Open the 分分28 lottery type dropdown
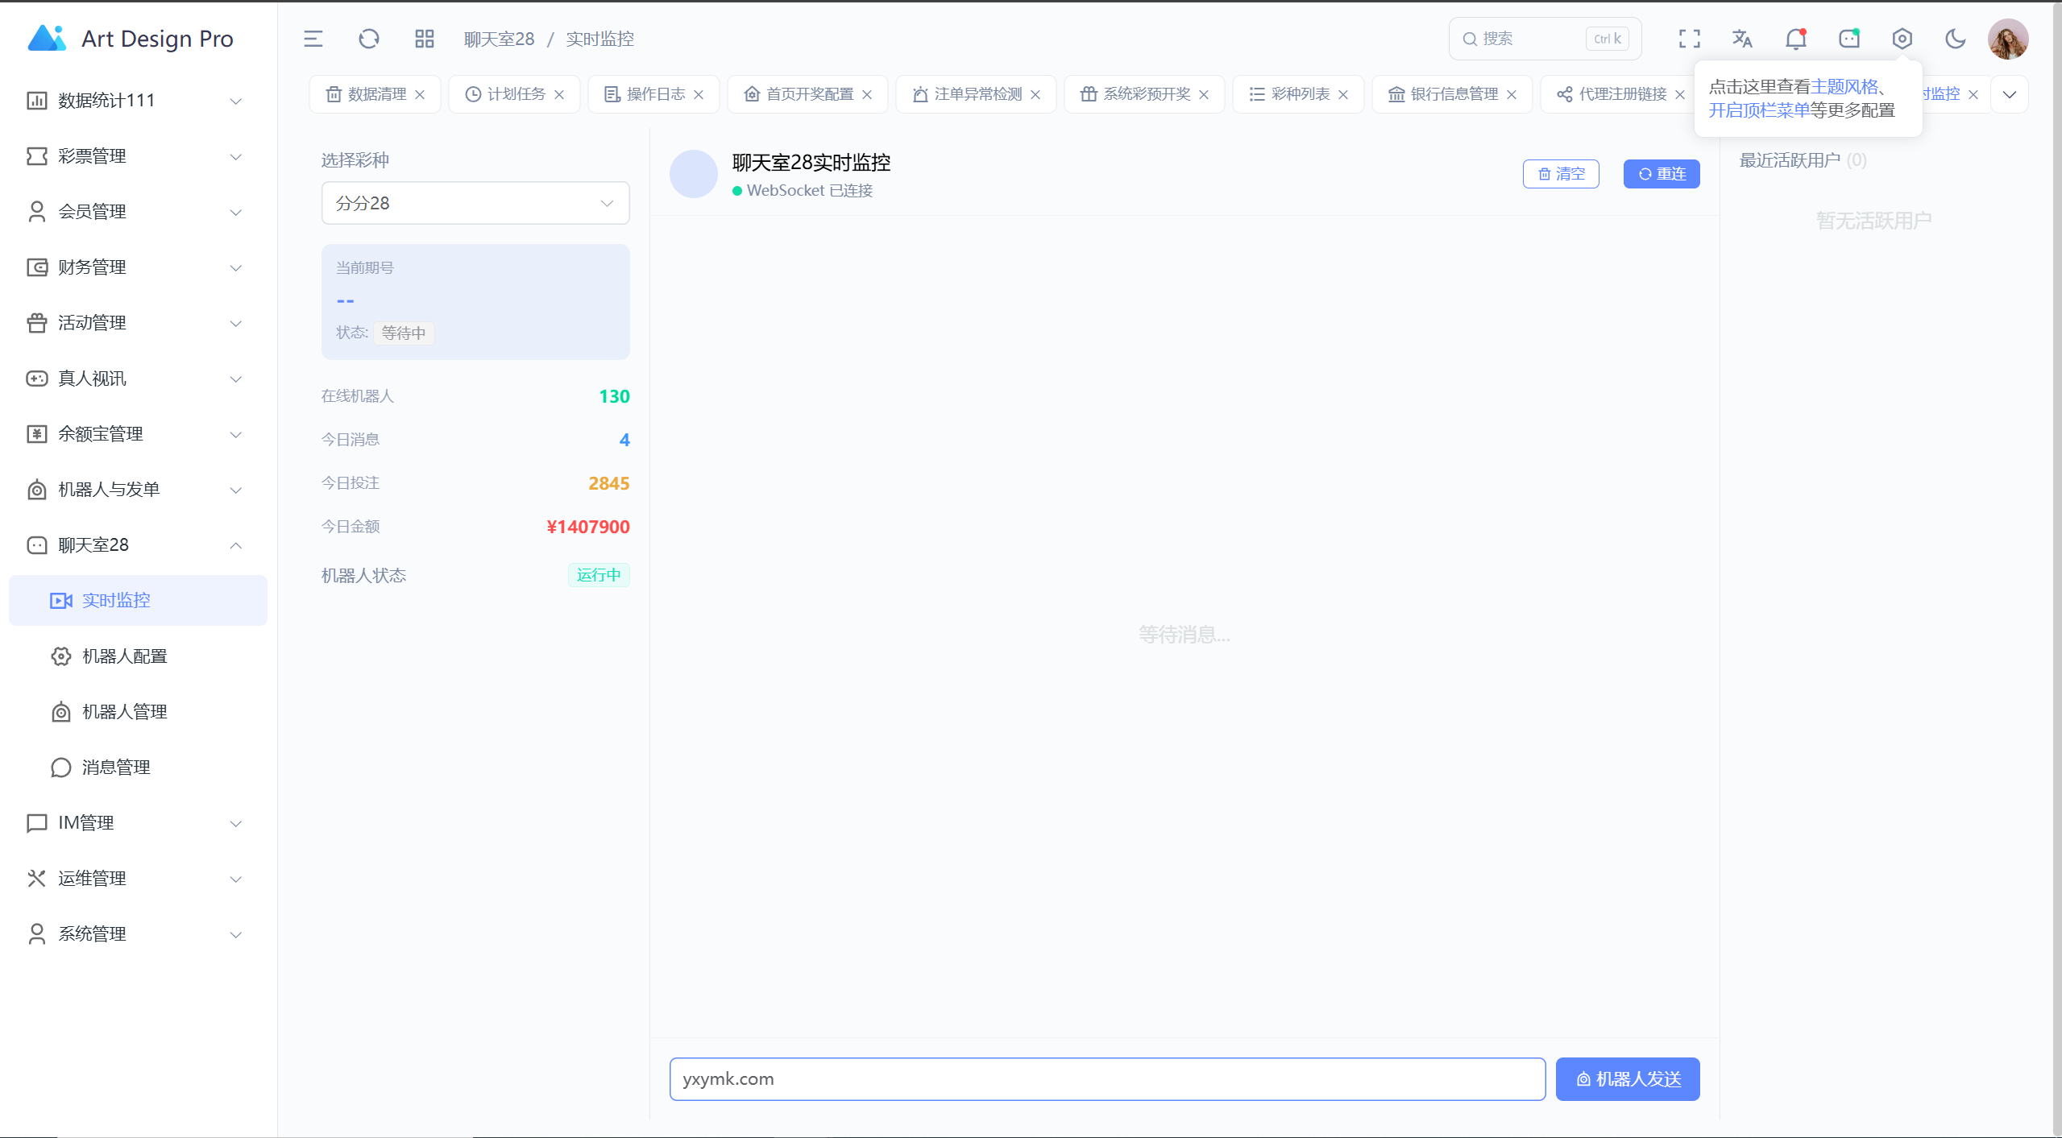Screen dimensions: 2062x1138 (475, 203)
